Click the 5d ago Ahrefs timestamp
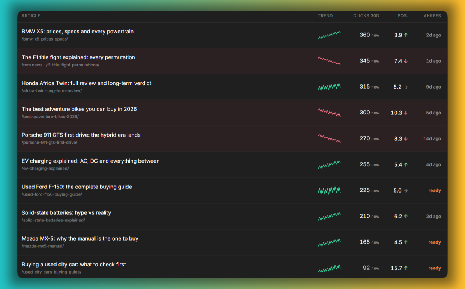This screenshot has width=465, height=289. (433, 113)
